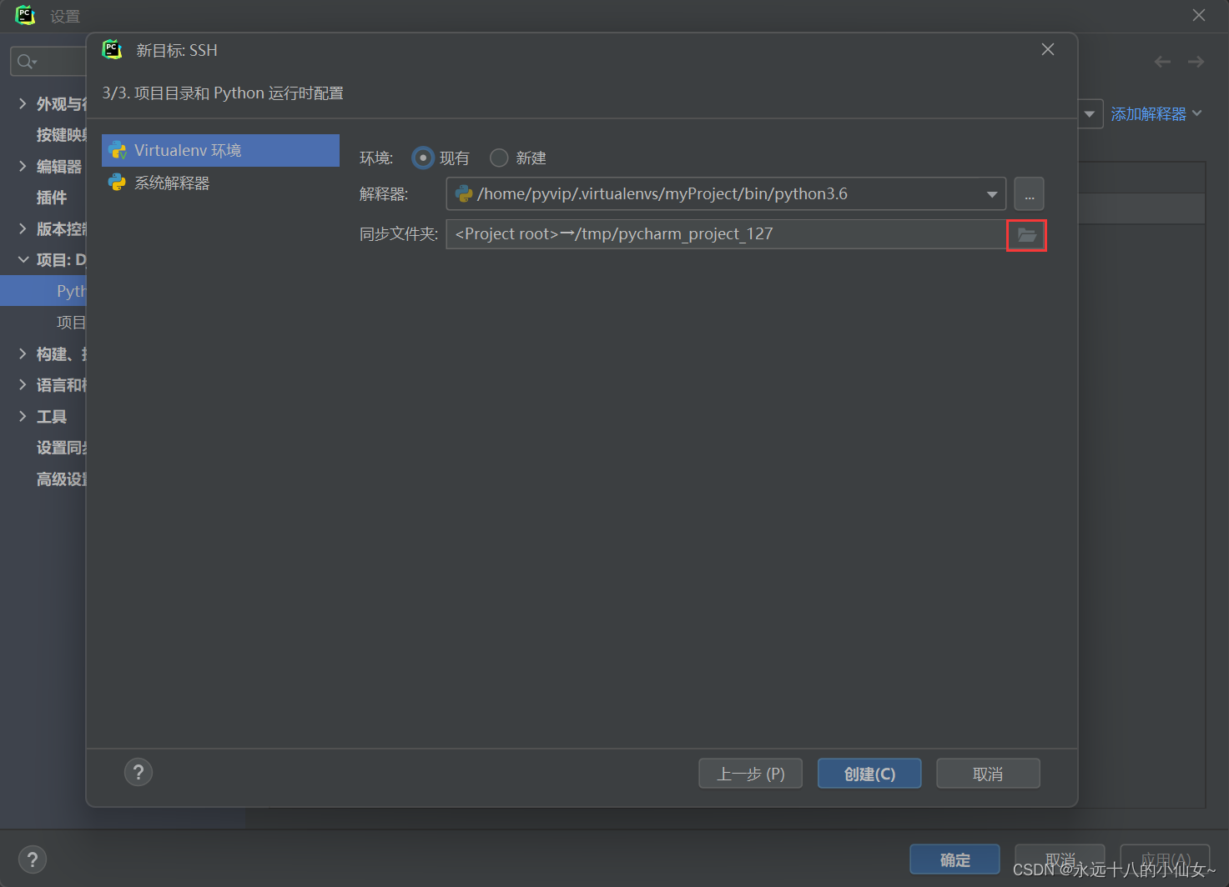Select Virtualenv environment in the list
This screenshot has width=1229, height=887.
click(220, 150)
